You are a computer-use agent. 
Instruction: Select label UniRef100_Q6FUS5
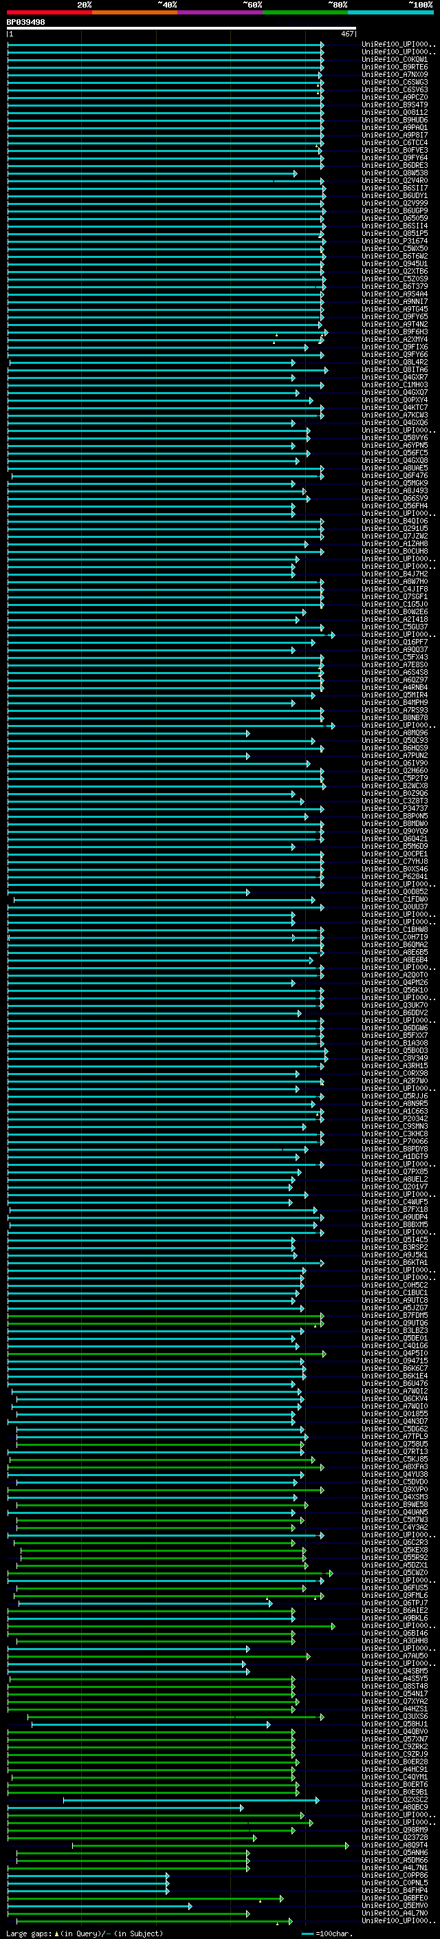point(395,1588)
